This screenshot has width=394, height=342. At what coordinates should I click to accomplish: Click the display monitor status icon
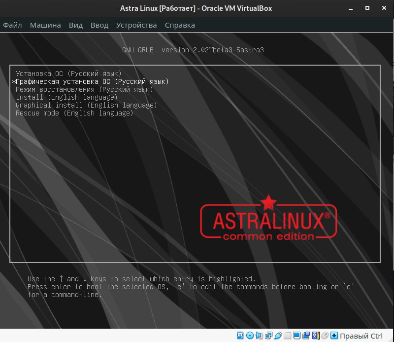(297, 336)
